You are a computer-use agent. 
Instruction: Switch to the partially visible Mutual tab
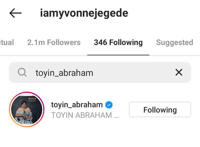(x=7, y=43)
